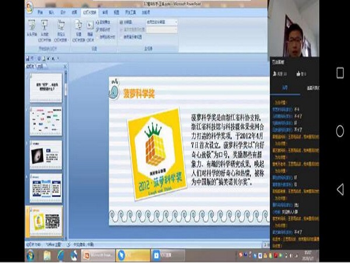Open the round Office button menu
Viewport: 350px width, 263px height.
[30, 7]
